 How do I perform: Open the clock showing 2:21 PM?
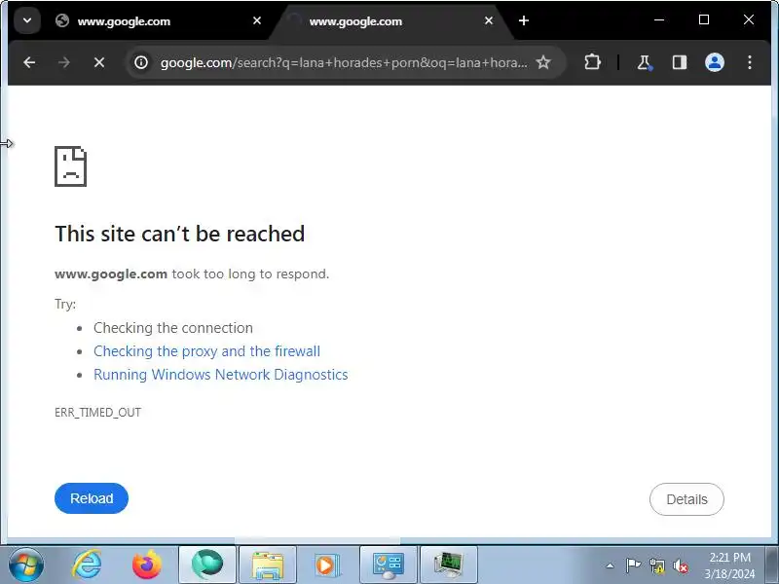[729, 566]
